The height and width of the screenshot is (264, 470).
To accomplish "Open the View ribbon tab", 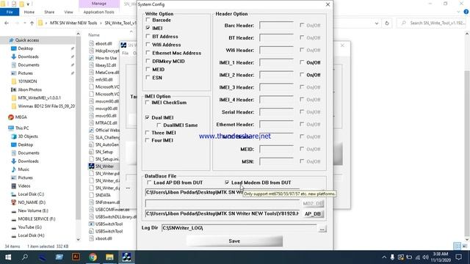I will [x=68, y=12].
